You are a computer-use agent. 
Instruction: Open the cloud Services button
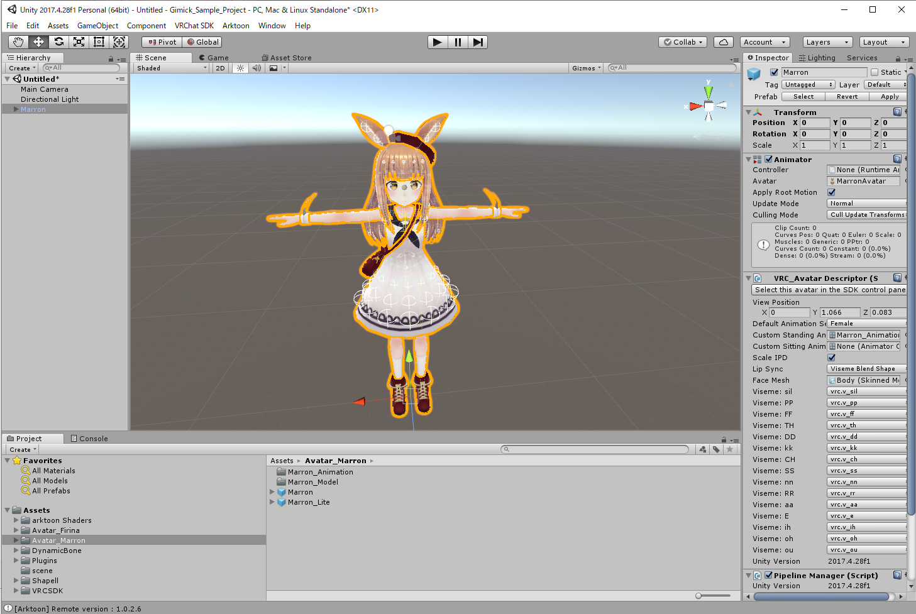[x=724, y=42]
